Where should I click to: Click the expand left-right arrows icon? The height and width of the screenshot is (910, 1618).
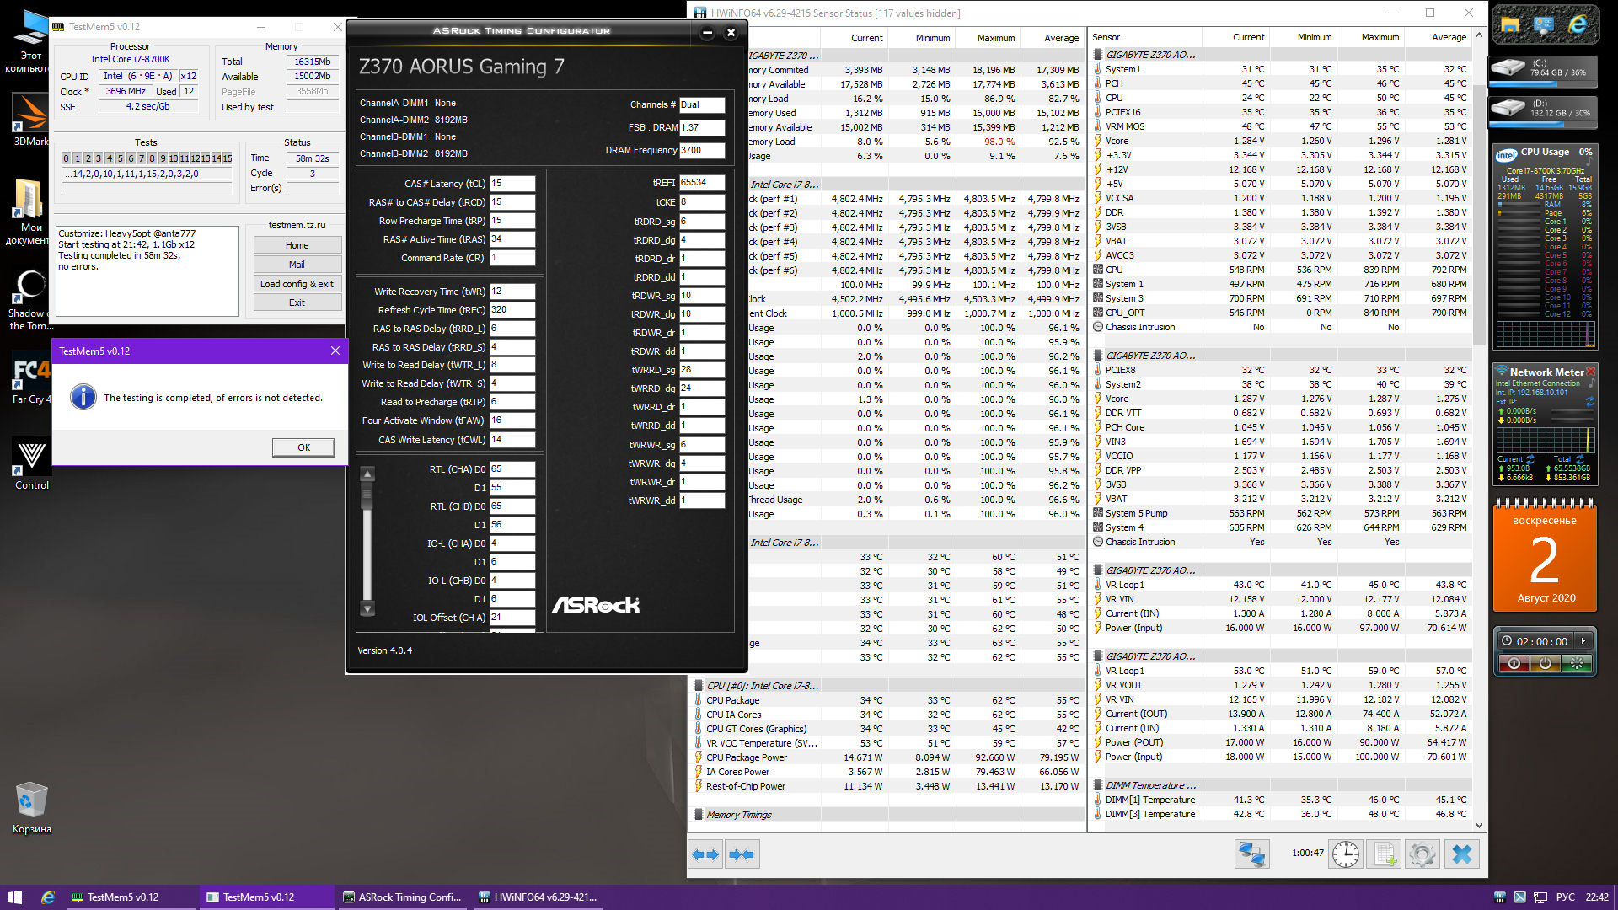pos(705,854)
